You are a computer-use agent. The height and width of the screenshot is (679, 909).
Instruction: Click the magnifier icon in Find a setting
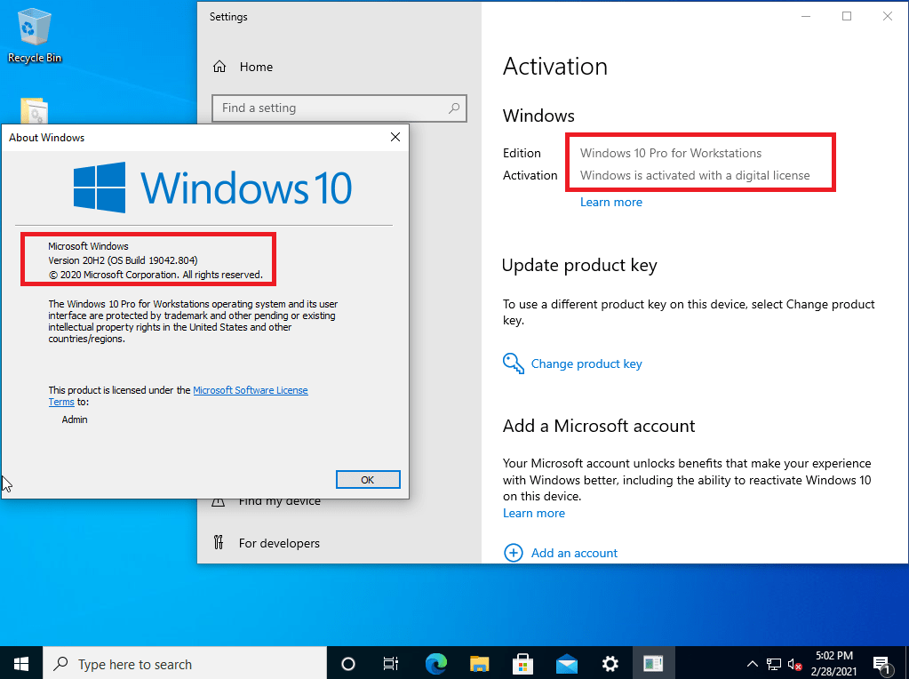(454, 108)
